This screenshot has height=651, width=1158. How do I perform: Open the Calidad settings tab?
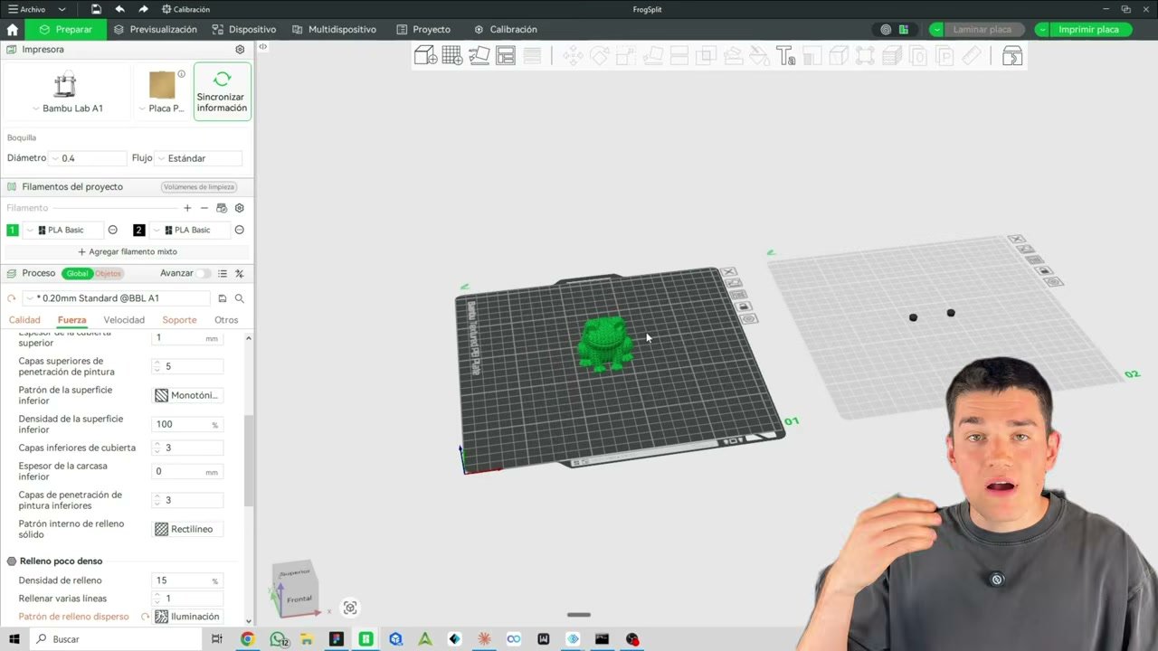24,320
